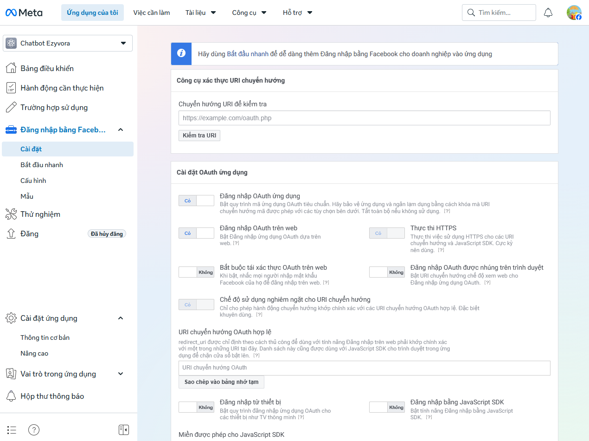Click the Cài đặt ứng dụng gear icon
This screenshot has height=441, width=589.
pos(11,318)
